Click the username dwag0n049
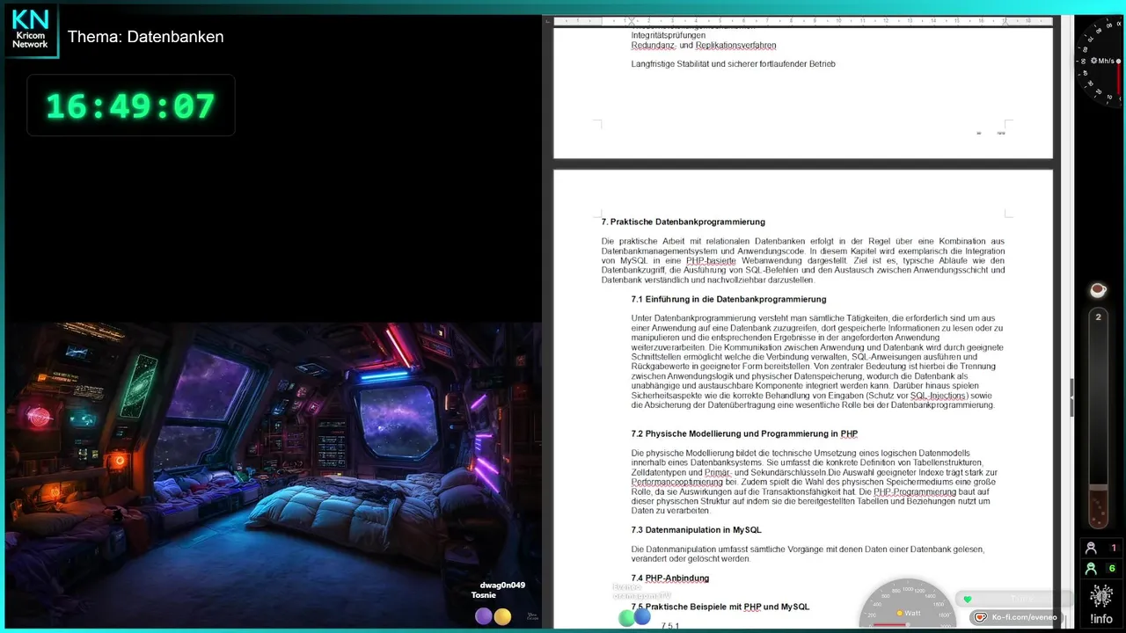 pyautogui.click(x=502, y=585)
